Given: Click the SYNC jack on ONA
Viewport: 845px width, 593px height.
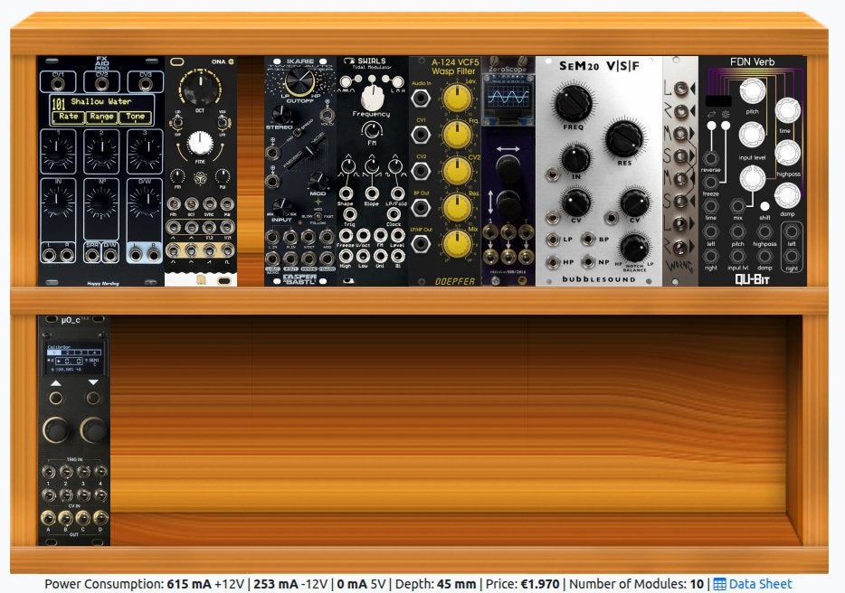Looking at the screenshot, I should (209, 203).
